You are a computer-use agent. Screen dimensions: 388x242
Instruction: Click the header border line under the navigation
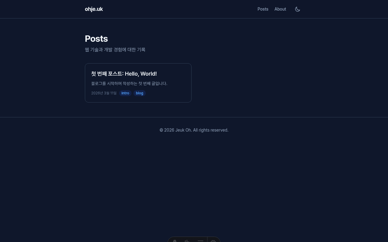(x=194, y=18)
